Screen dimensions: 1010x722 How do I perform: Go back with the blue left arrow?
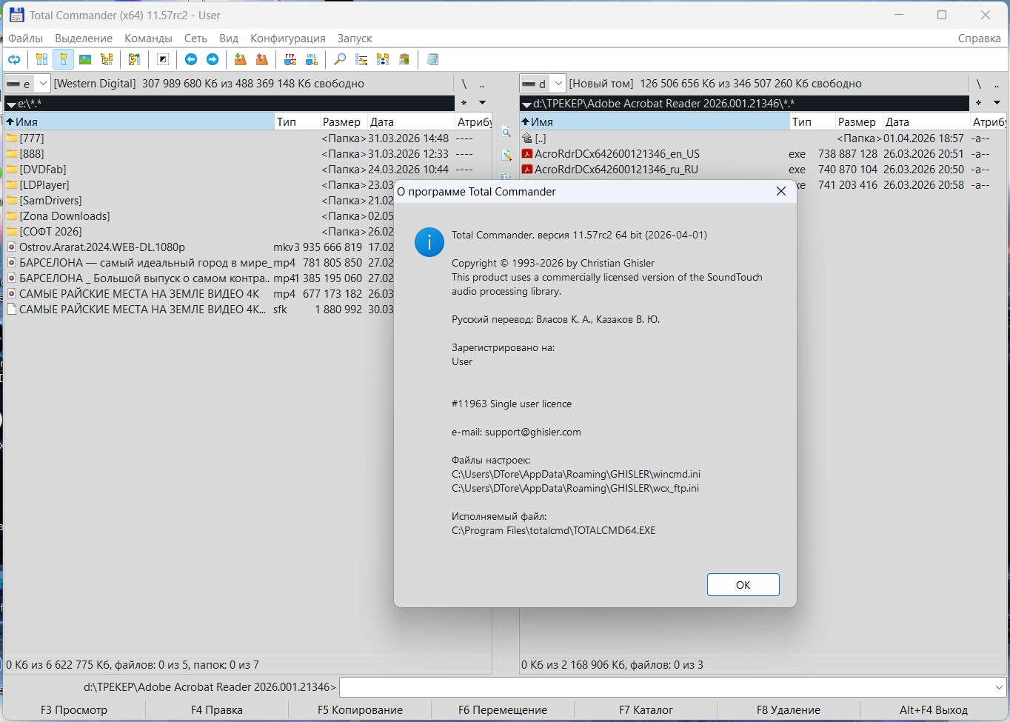click(x=191, y=59)
